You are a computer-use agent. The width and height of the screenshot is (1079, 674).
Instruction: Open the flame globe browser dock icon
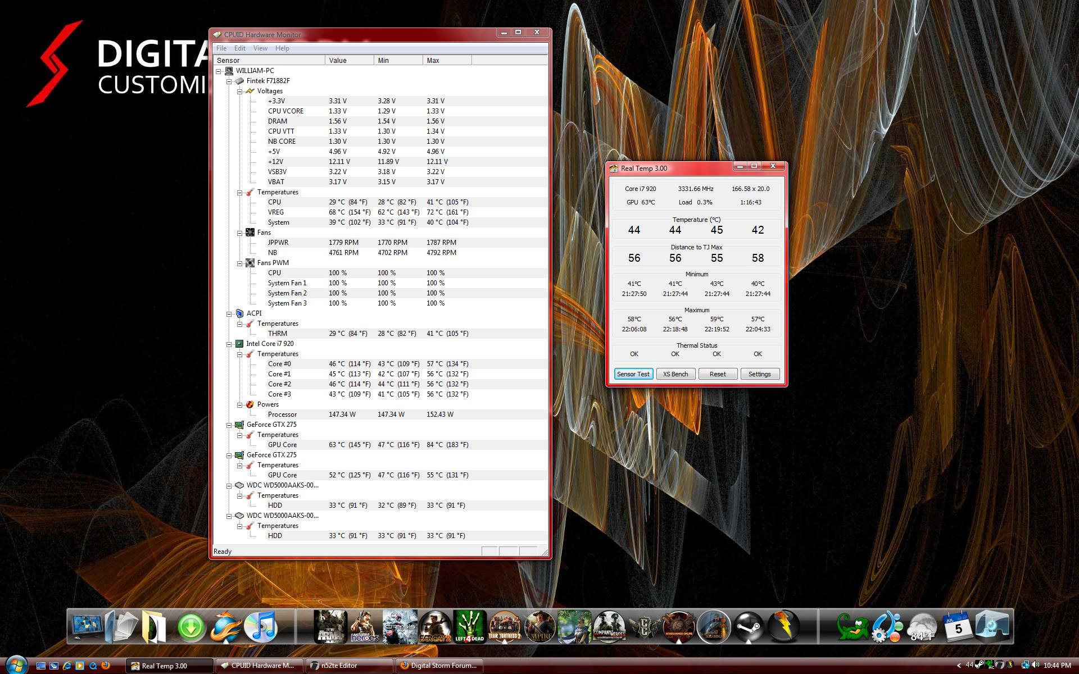click(x=226, y=626)
